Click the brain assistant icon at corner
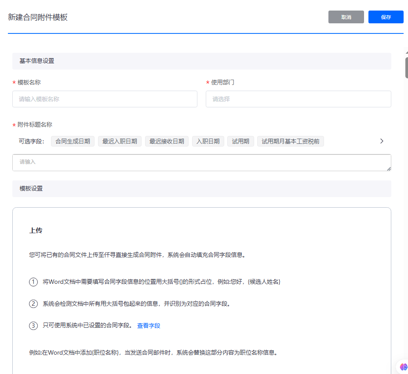The image size is (408, 374). pos(403,367)
